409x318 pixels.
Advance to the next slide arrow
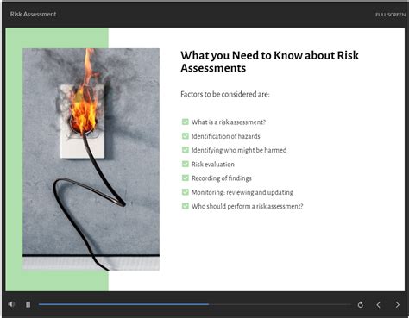tap(397, 305)
